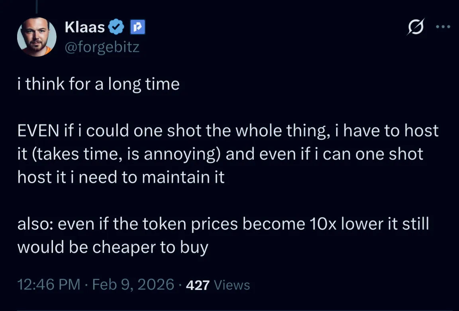Click the line "would be cheaper to buy"

[113, 247]
